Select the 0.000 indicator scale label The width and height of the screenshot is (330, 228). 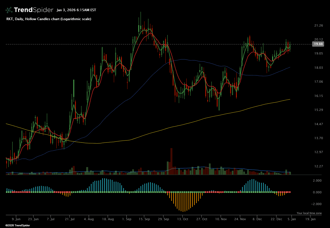click(318, 192)
